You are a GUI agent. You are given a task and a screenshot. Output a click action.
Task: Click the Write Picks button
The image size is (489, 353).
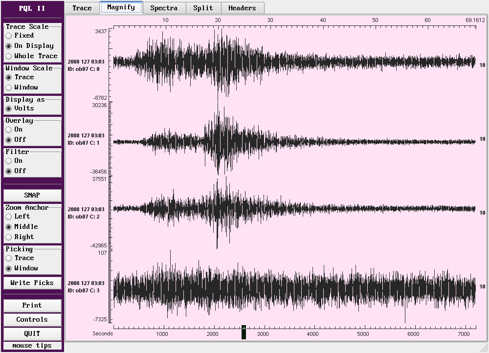32,283
